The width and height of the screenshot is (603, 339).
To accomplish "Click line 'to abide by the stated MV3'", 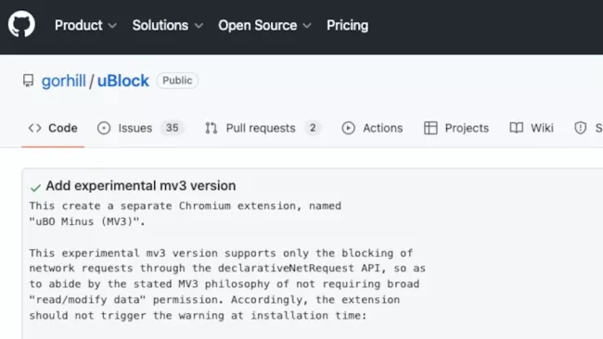I will click(225, 283).
